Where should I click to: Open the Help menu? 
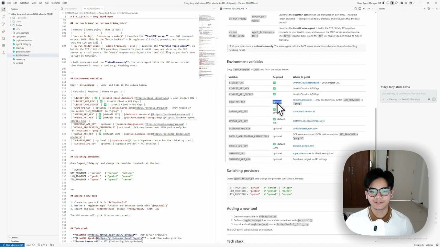coord(65,3)
